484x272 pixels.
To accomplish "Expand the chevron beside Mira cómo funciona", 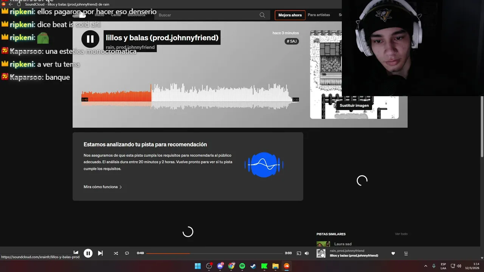I will 121,187.
